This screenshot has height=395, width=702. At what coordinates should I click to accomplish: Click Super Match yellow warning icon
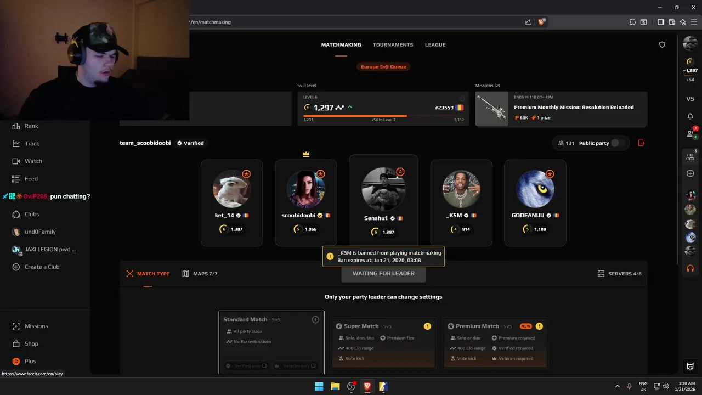[x=427, y=326]
